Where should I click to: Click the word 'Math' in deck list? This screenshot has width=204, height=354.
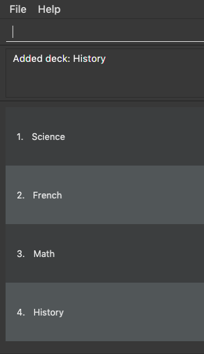point(44,254)
